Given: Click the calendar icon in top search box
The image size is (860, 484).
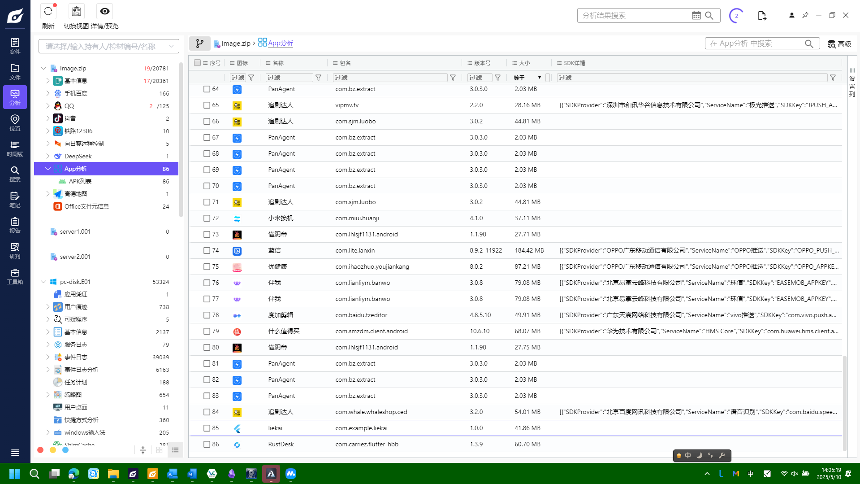Looking at the screenshot, I should pyautogui.click(x=696, y=15).
